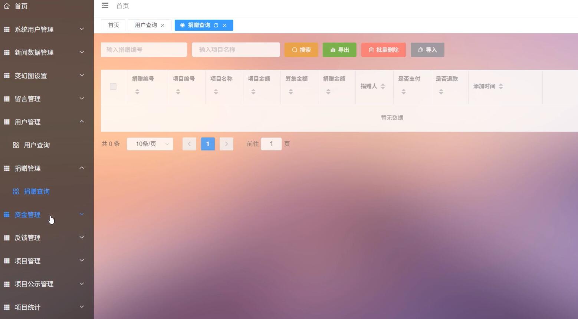The width and height of the screenshot is (578, 319).
Task: Click grid icon beside 留言管理
Action: (x=7, y=99)
